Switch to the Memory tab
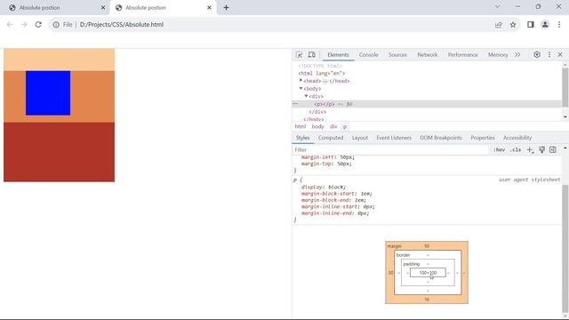This screenshot has width=569, height=320. point(498,55)
